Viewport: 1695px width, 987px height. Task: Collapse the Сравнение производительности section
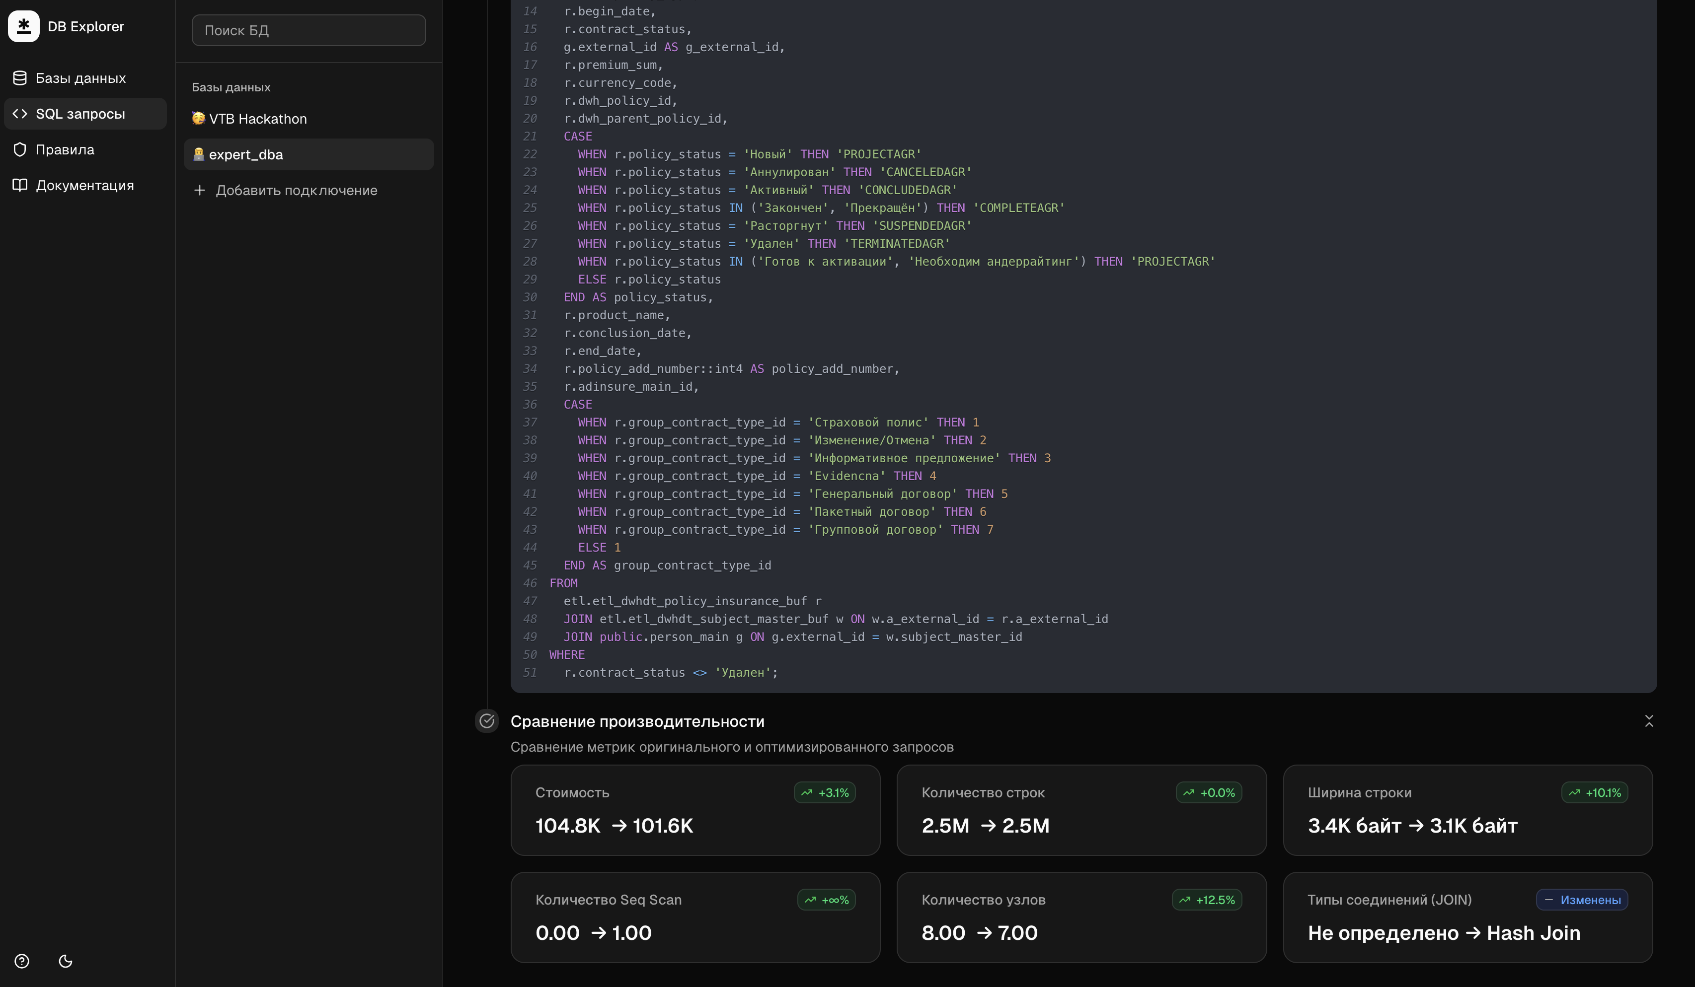pos(1649,721)
